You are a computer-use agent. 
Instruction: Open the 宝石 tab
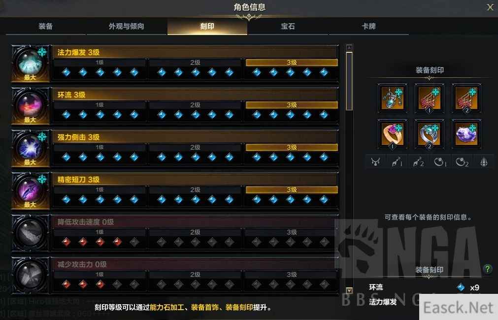(x=288, y=26)
